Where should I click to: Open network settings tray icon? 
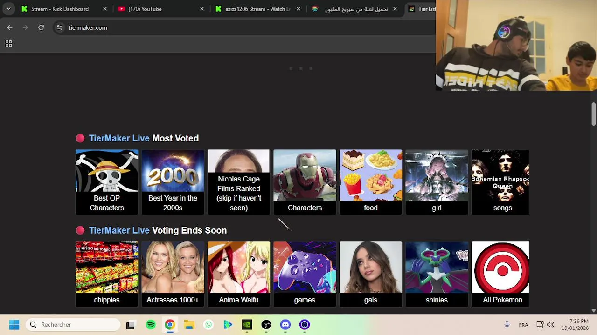tap(540, 325)
